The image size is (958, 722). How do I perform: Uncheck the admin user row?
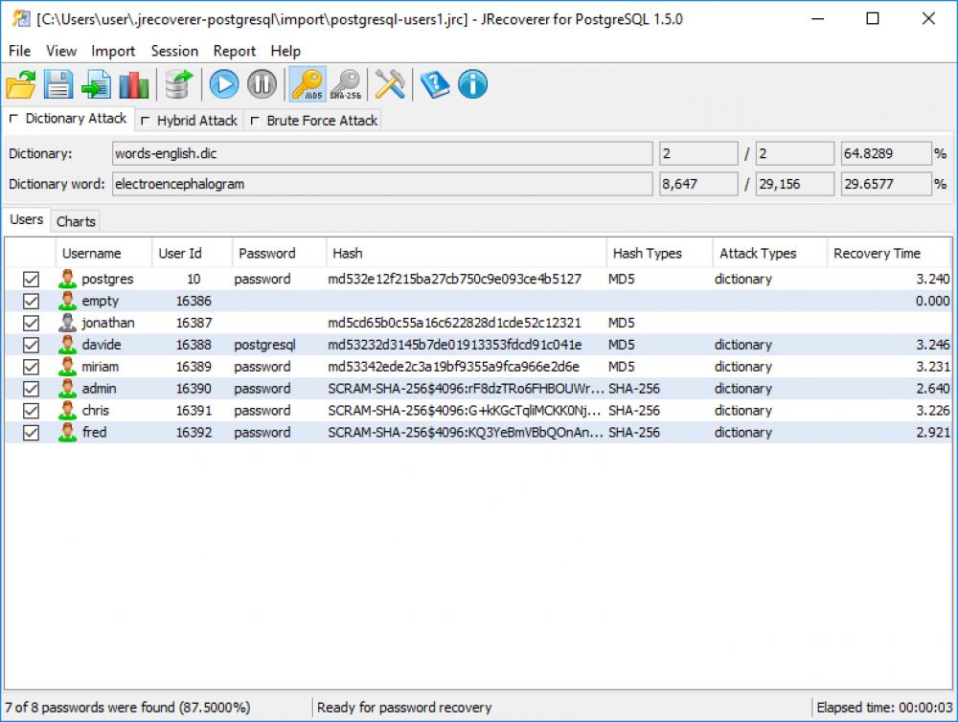coord(31,389)
